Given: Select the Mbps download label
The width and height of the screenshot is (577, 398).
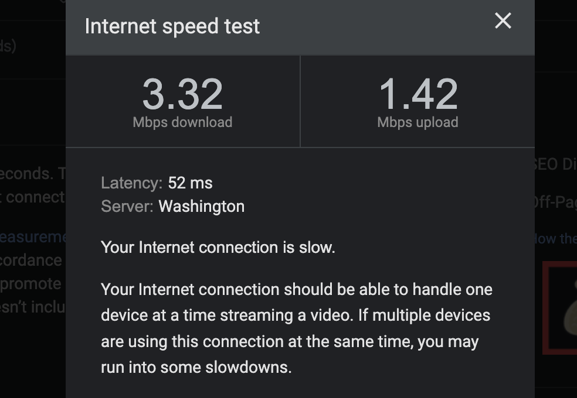Looking at the screenshot, I should (182, 122).
